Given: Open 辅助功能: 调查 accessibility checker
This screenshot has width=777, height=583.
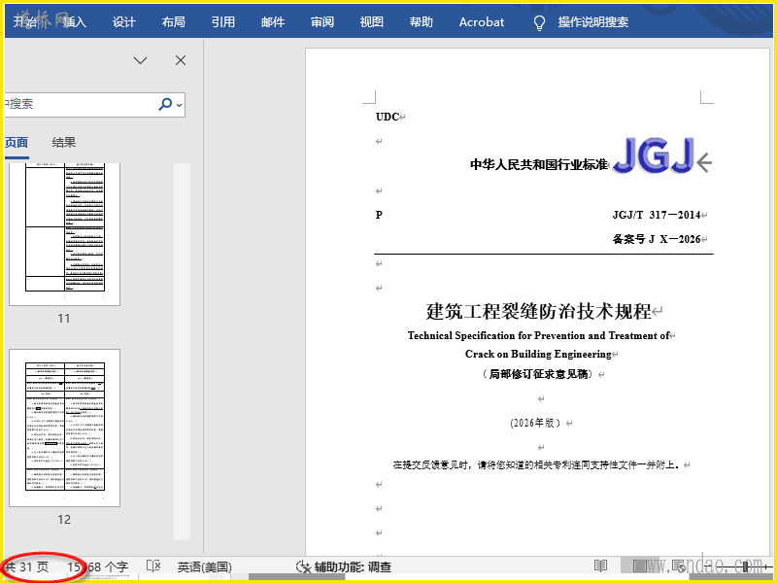Looking at the screenshot, I should 344,566.
